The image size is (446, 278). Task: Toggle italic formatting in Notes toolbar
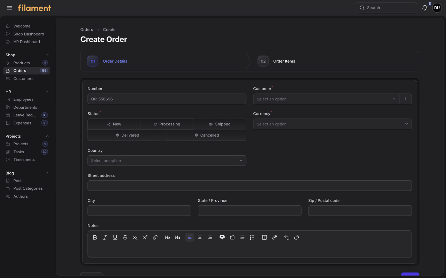(x=105, y=237)
